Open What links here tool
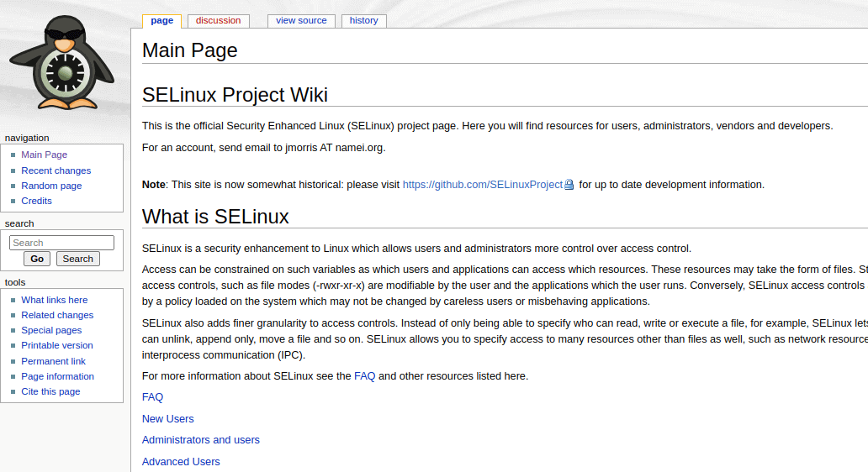The height and width of the screenshot is (472, 868). point(54,300)
